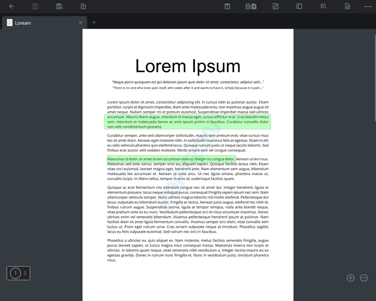Toggle the sidebar panel icon
376x301 pixels.
pos(299,6)
